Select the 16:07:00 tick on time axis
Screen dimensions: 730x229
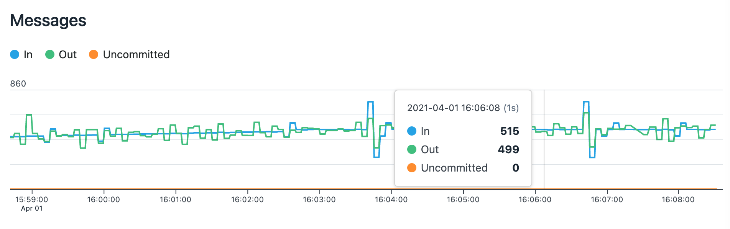pos(607,200)
